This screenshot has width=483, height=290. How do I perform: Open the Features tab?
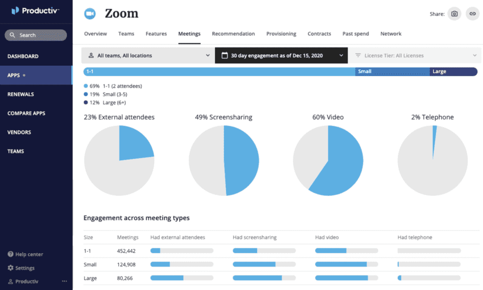[156, 34]
